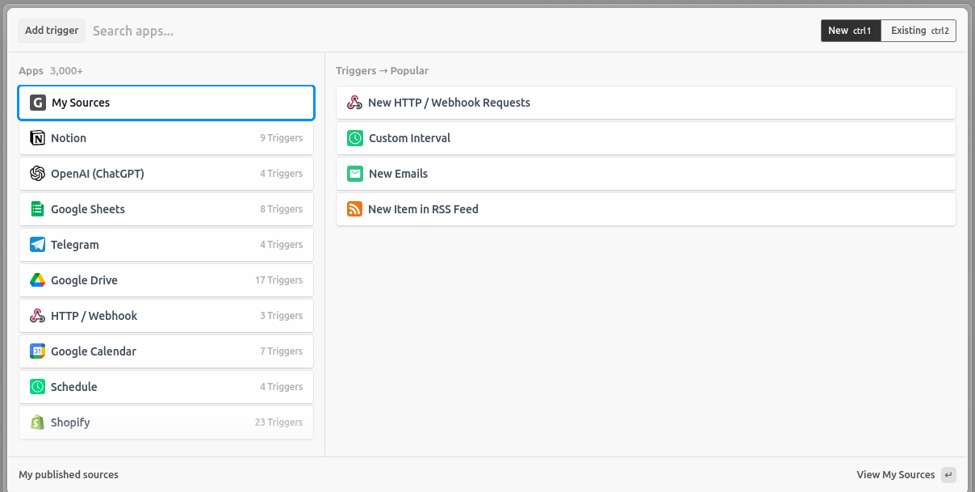
Task: Click the Google Drive icon
Action: pyautogui.click(x=37, y=280)
